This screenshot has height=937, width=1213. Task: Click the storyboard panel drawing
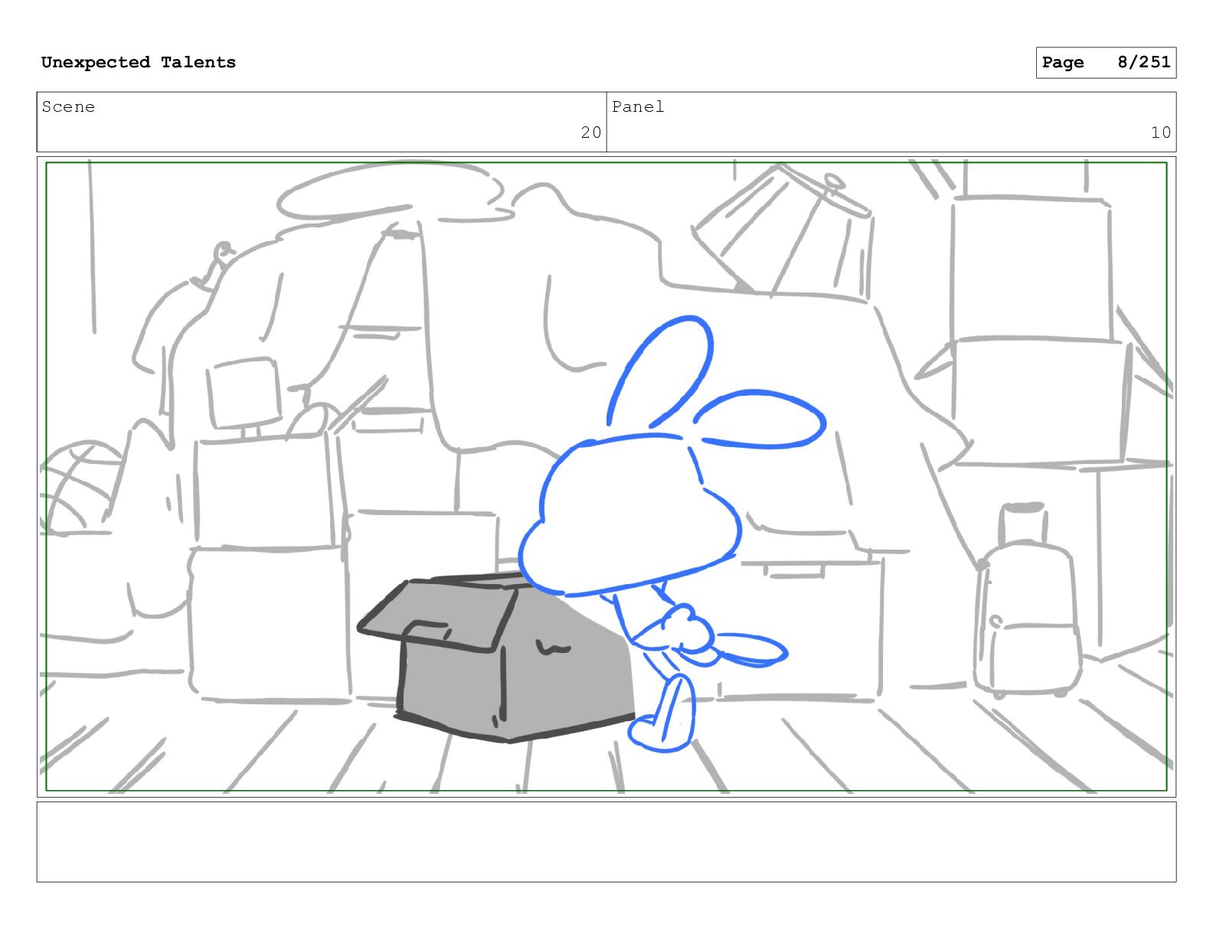coord(606,476)
